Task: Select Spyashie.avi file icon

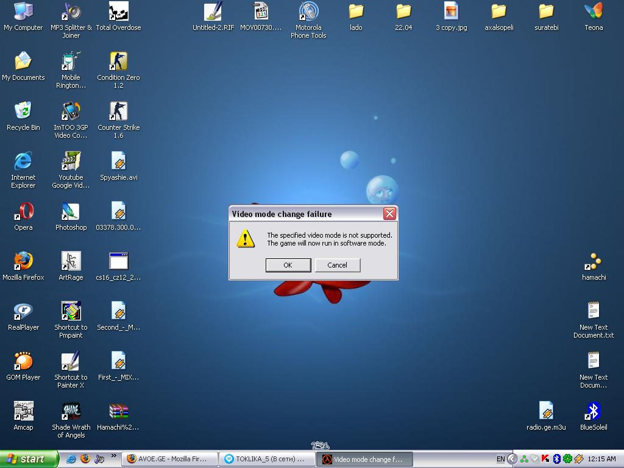Action: 119,166
